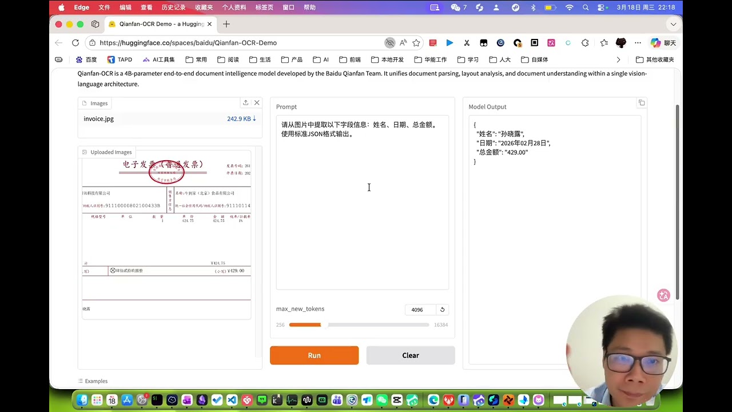Image resolution: width=732 pixels, height=412 pixels.
Task: Download invoice.jpg via 242.9 KB link
Action: pos(241,118)
